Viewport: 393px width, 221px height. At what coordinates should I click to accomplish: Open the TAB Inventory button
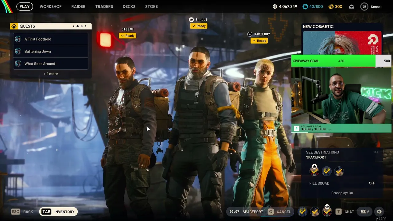pos(58,211)
